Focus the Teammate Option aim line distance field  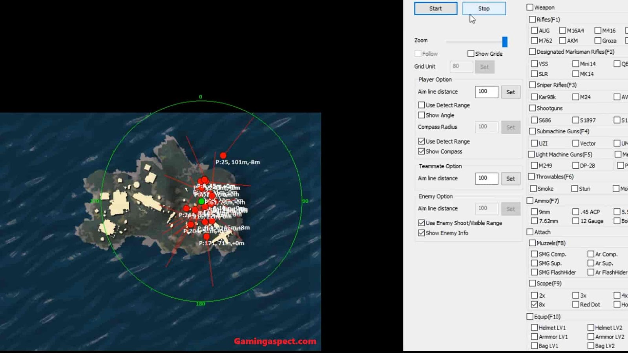click(x=487, y=178)
